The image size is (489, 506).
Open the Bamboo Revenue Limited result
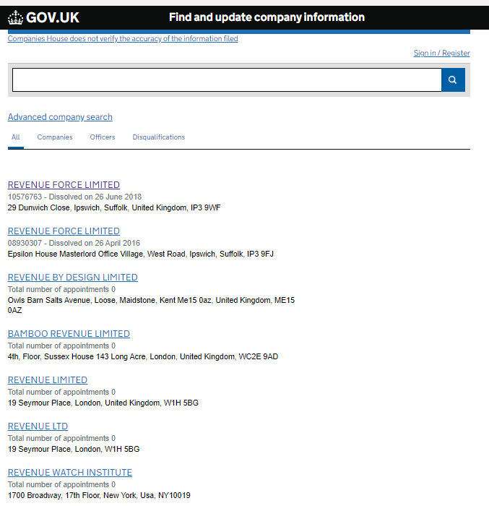(x=69, y=334)
